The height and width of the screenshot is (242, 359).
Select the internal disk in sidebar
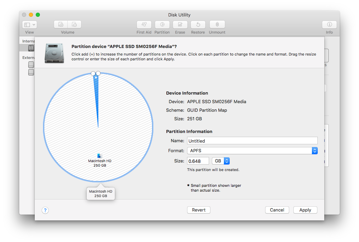31,48
